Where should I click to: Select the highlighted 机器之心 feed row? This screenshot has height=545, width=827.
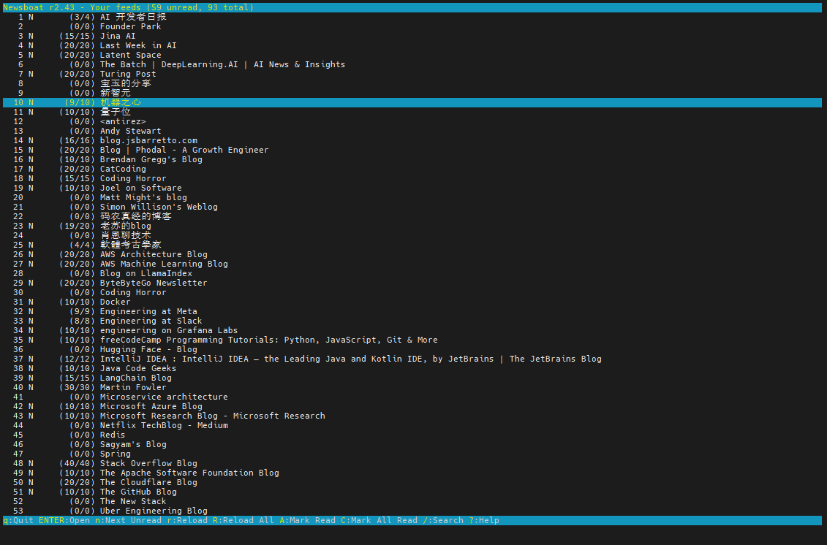tap(121, 102)
